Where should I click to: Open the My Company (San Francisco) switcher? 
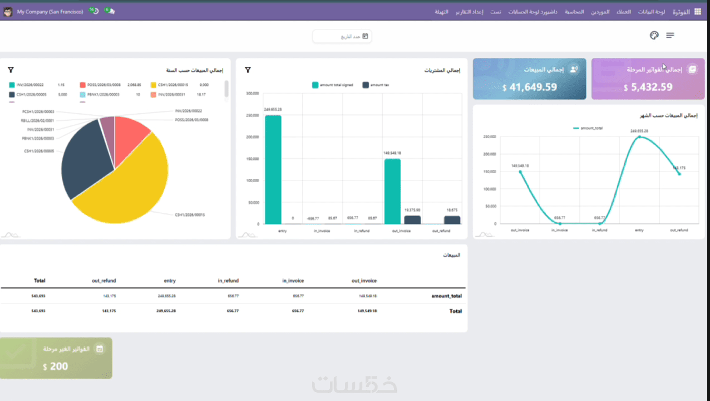click(50, 11)
